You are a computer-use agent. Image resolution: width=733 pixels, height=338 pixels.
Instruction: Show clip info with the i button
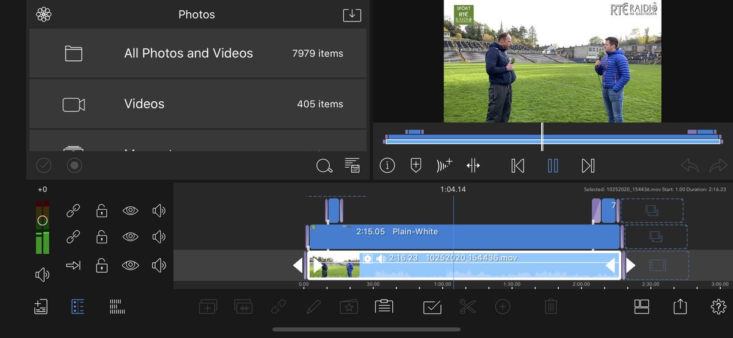[x=387, y=165]
